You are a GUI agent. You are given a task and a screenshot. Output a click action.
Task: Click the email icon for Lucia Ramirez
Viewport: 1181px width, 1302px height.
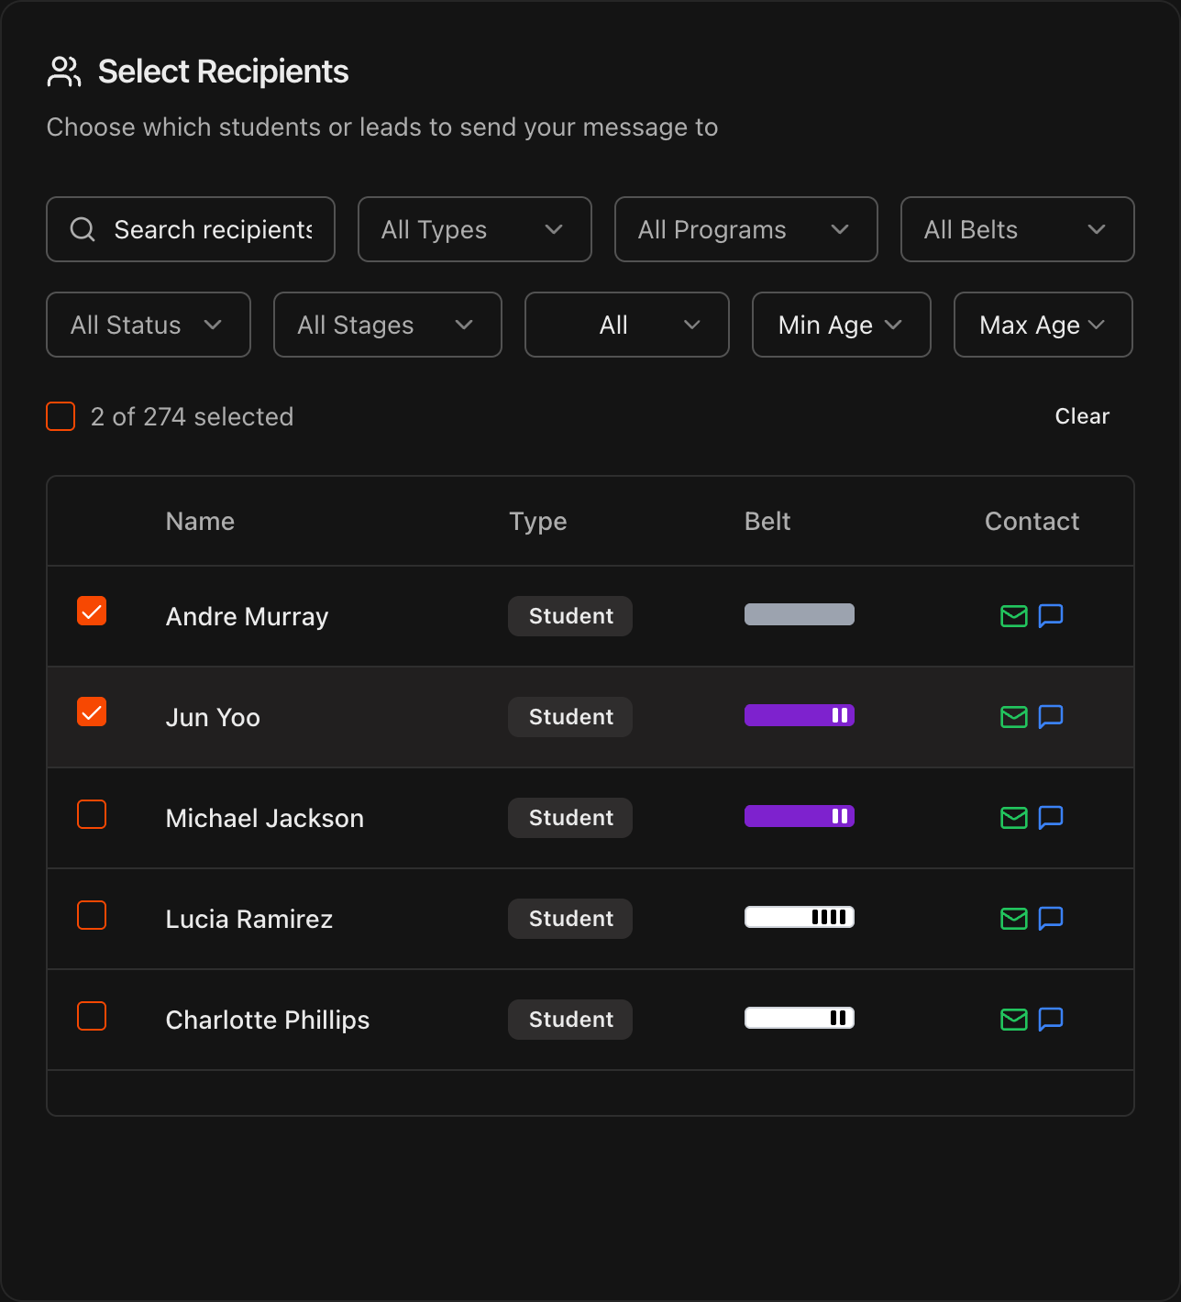point(1013,919)
